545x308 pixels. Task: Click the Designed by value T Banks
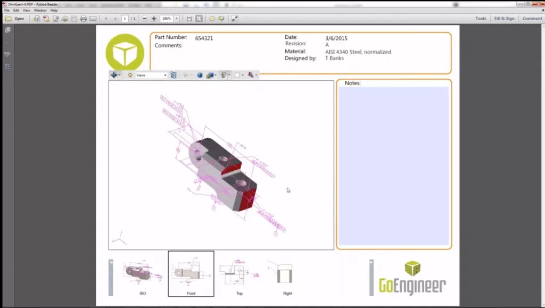[x=334, y=58]
